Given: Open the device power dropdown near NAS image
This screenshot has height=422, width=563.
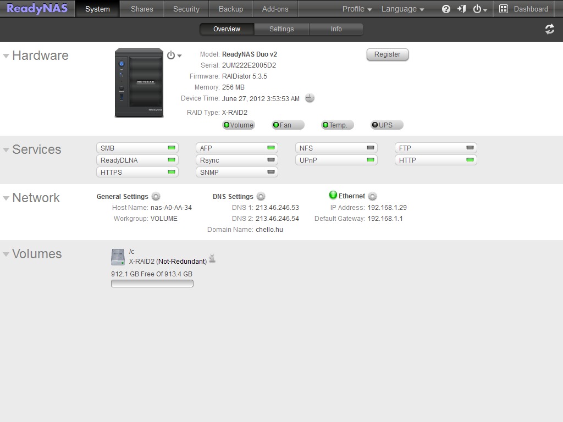Looking at the screenshot, I should click(174, 55).
